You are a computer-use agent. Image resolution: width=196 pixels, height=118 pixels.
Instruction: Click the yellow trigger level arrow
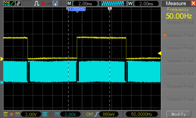160,53
